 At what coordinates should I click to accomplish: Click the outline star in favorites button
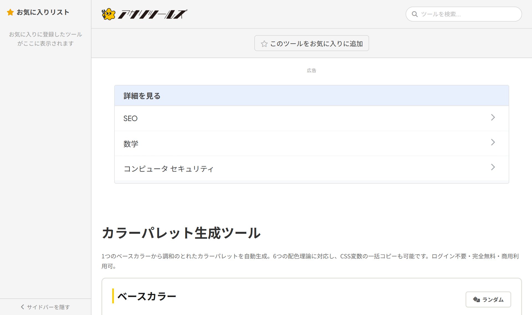[x=264, y=44]
